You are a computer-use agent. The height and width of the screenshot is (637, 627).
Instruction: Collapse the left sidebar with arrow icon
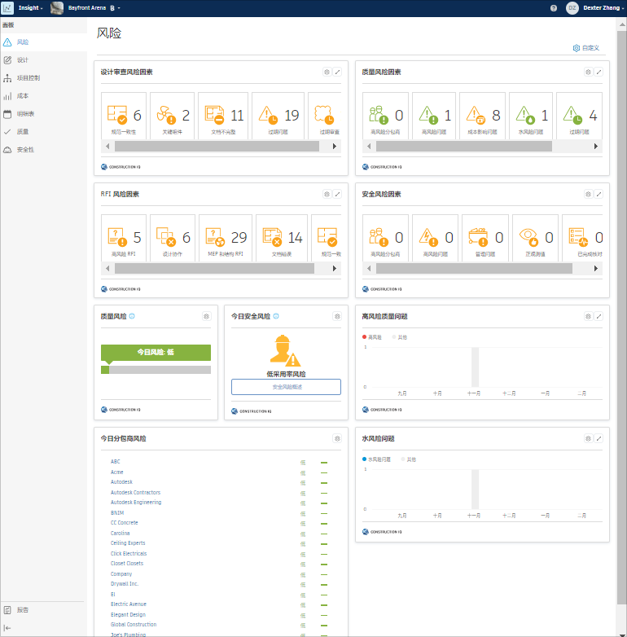click(7, 628)
